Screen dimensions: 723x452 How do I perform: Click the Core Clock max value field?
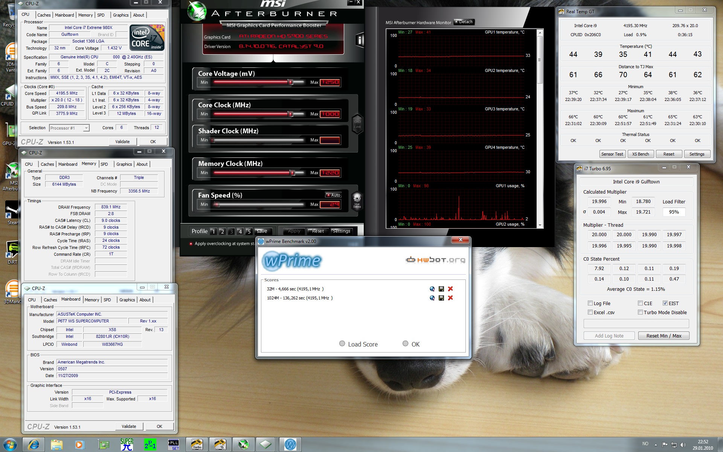coord(330,114)
